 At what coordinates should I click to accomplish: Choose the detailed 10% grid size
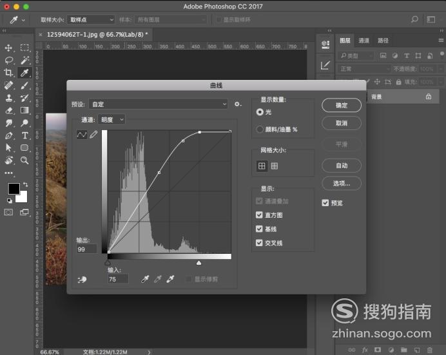(274, 166)
